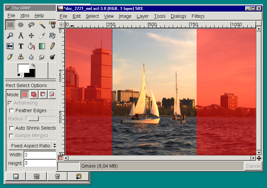
Task: Select the Ellipse Select tool
Action: 20,25
